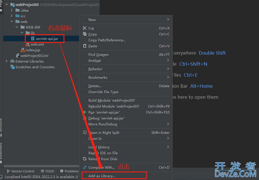The width and height of the screenshot is (259, 180).
Task: Click the Compare With arrows icon
Action: [x=85, y=167]
